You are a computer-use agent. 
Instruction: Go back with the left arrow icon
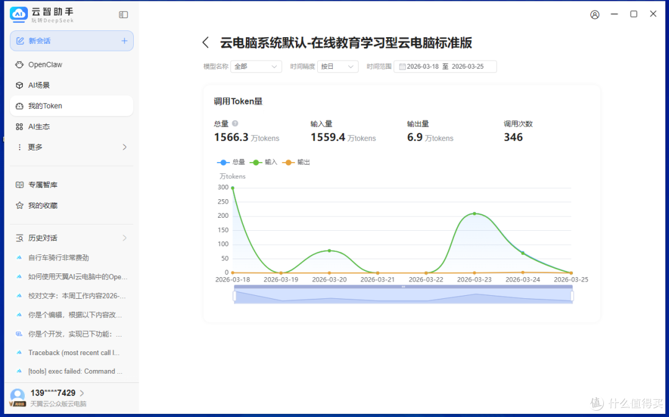[206, 43]
